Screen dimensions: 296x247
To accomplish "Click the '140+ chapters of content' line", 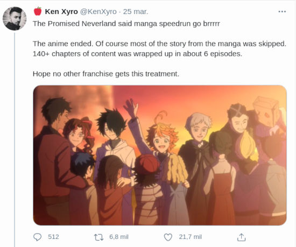I will click(x=137, y=54).
